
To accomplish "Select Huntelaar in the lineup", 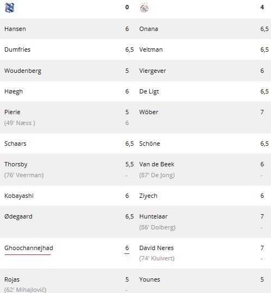I will tap(153, 216).
